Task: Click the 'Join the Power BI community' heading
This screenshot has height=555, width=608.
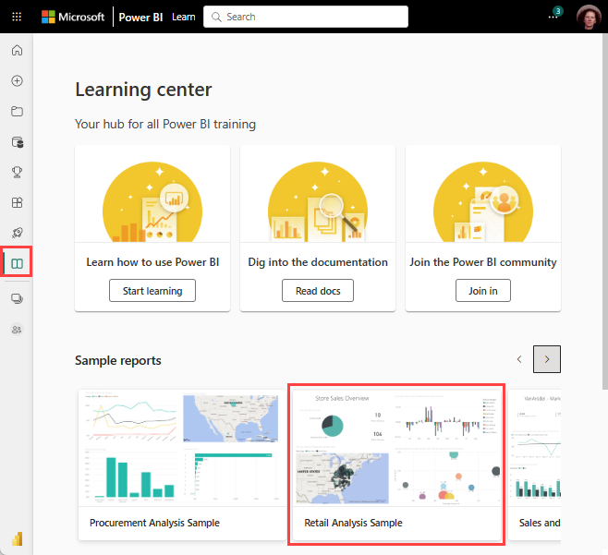Action: 483,262
